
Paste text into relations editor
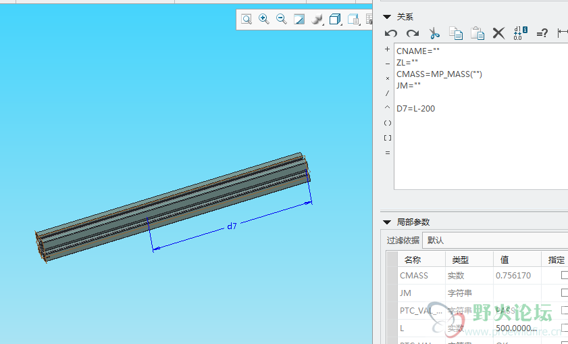477,33
